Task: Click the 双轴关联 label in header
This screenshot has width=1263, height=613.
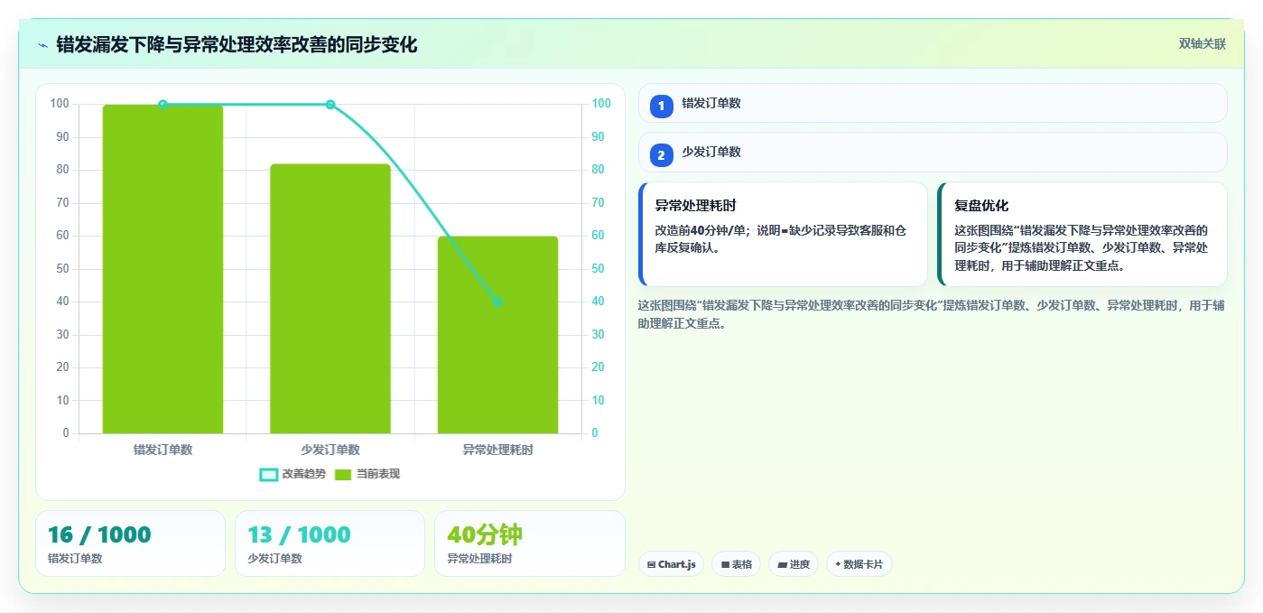Action: point(1202,44)
